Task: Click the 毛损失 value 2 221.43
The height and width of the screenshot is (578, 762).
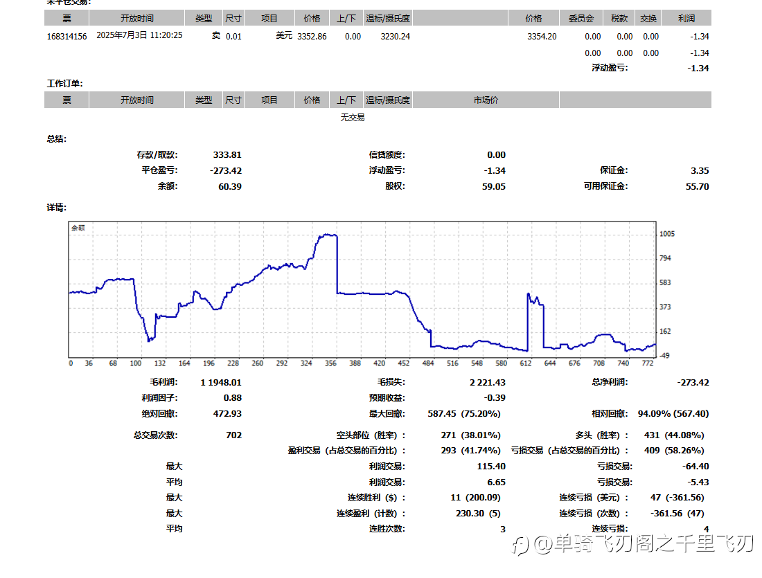Action: point(488,383)
